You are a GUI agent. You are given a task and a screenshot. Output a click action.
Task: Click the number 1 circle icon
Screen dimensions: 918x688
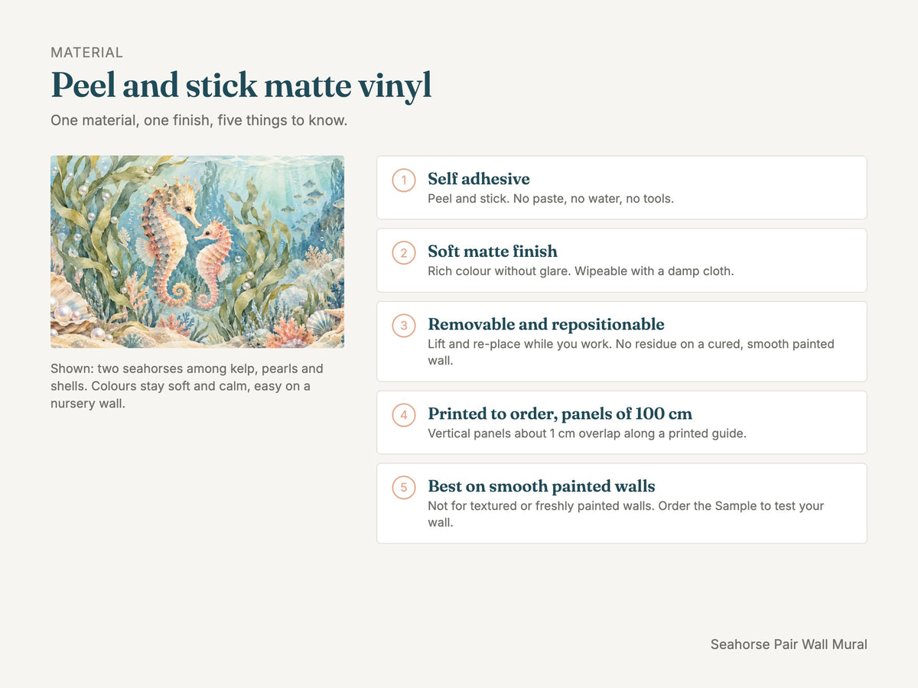tap(404, 180)
